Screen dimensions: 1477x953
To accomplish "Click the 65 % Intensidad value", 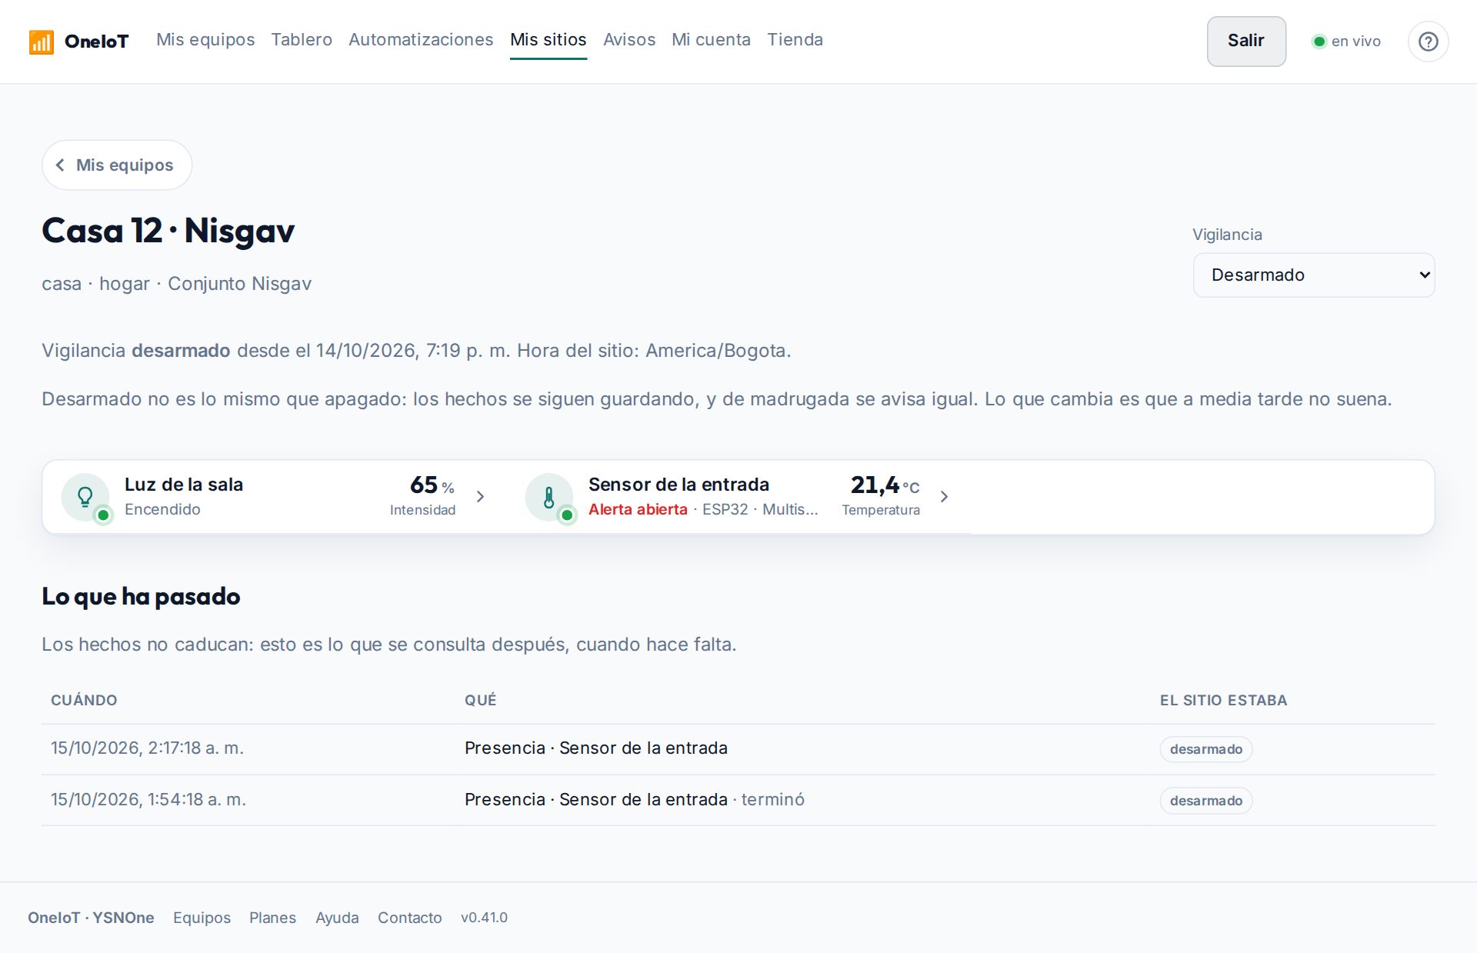I will (x=423, y=496).
